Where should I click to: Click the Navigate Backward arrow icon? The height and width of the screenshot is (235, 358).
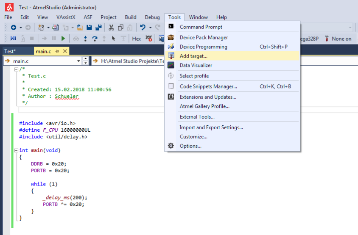(14, 28)
